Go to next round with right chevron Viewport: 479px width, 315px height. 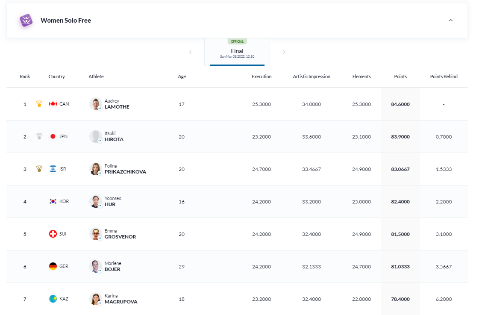pos(284,52)
